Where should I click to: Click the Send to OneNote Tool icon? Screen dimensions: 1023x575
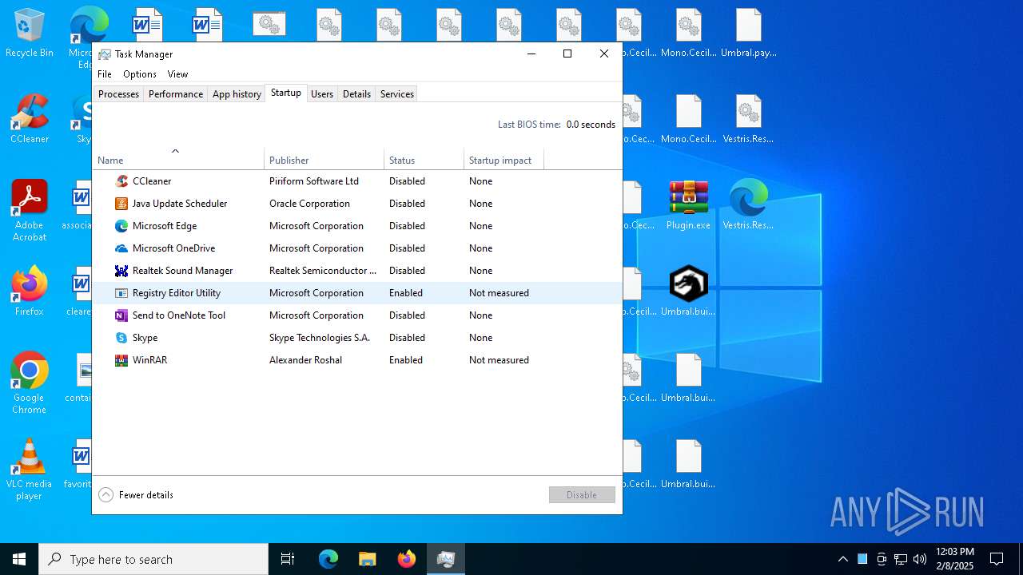point(121,315)
